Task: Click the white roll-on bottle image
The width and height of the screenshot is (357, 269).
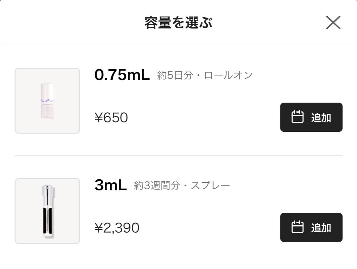Action: point(47,101)
